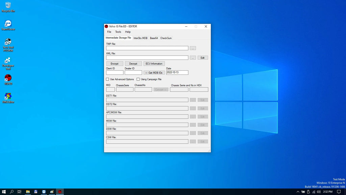Open the Windows Start menu
346x195 pixels.
pyautogui.click(x=4, y=192)
